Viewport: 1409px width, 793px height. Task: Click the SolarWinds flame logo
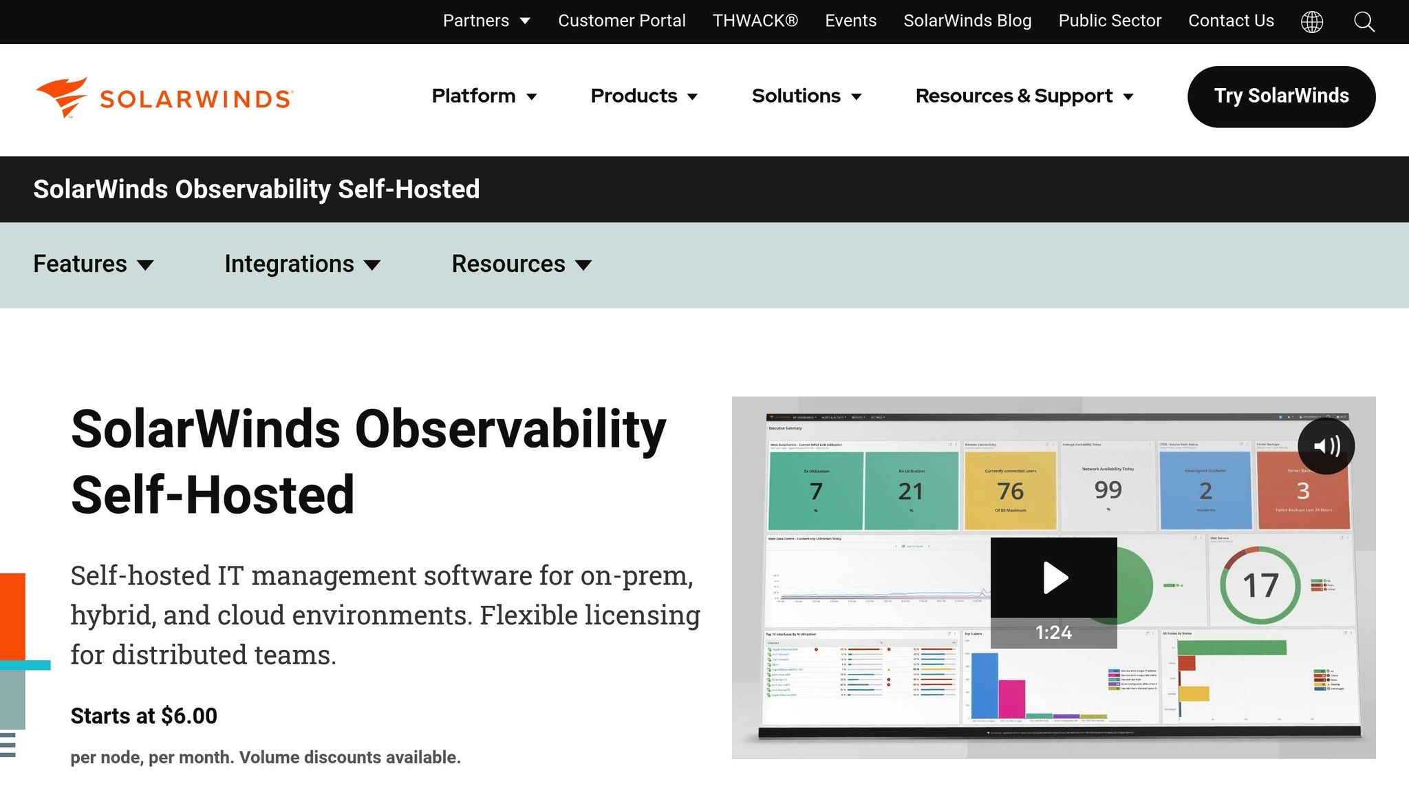[164, 98]
